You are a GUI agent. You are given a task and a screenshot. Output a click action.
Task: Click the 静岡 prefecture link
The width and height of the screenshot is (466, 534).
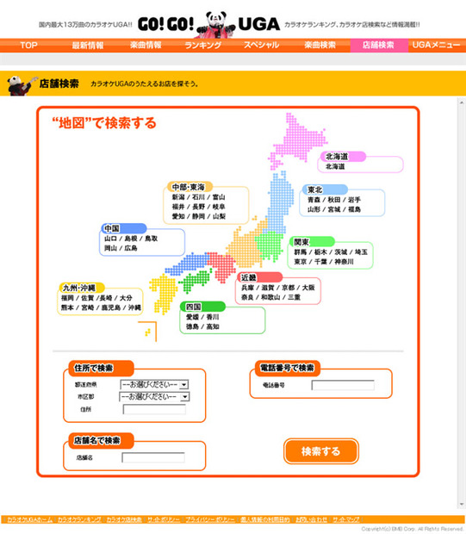199,216
